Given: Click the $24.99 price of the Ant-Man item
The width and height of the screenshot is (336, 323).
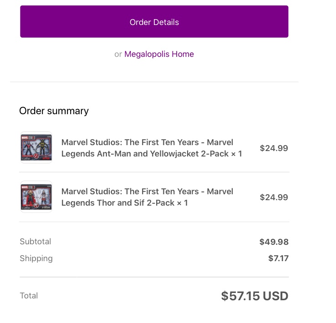Looking at the screenshot, I should (x=274, y=148).
